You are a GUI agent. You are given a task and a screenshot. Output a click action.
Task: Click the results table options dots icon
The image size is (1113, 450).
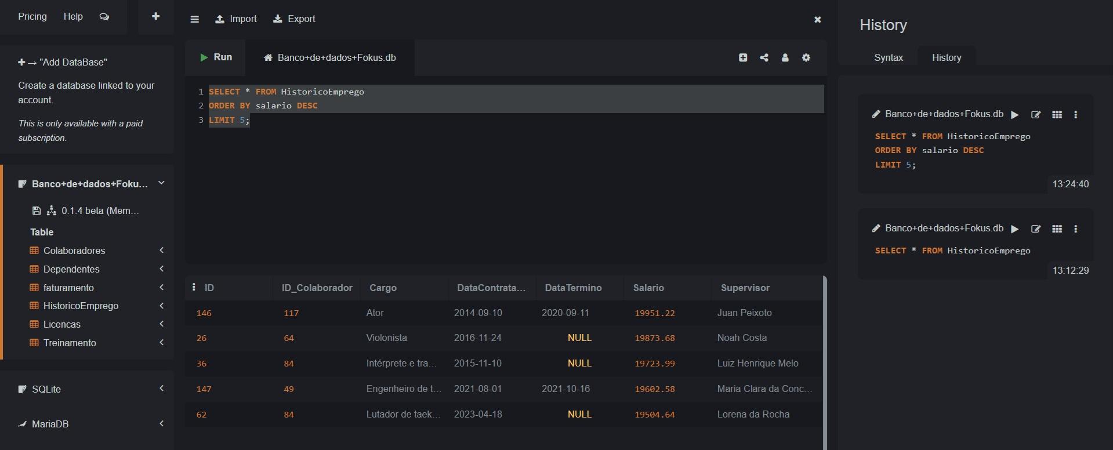click(194, 287)
